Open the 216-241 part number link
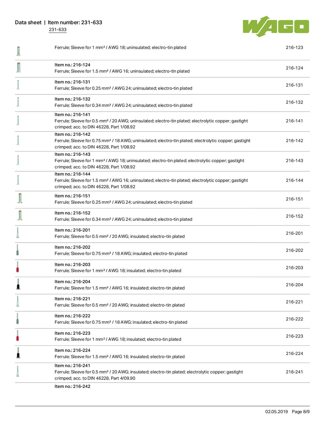 pos(294,372)
